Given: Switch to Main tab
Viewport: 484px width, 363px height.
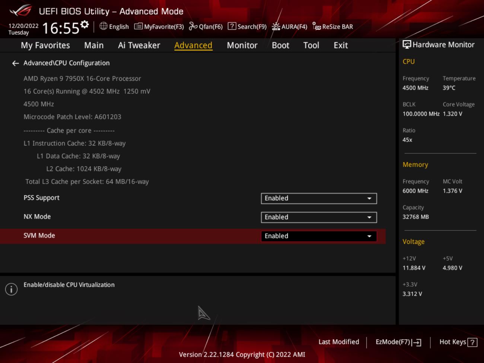Looking at the screenshot, I should coord(94,45).
